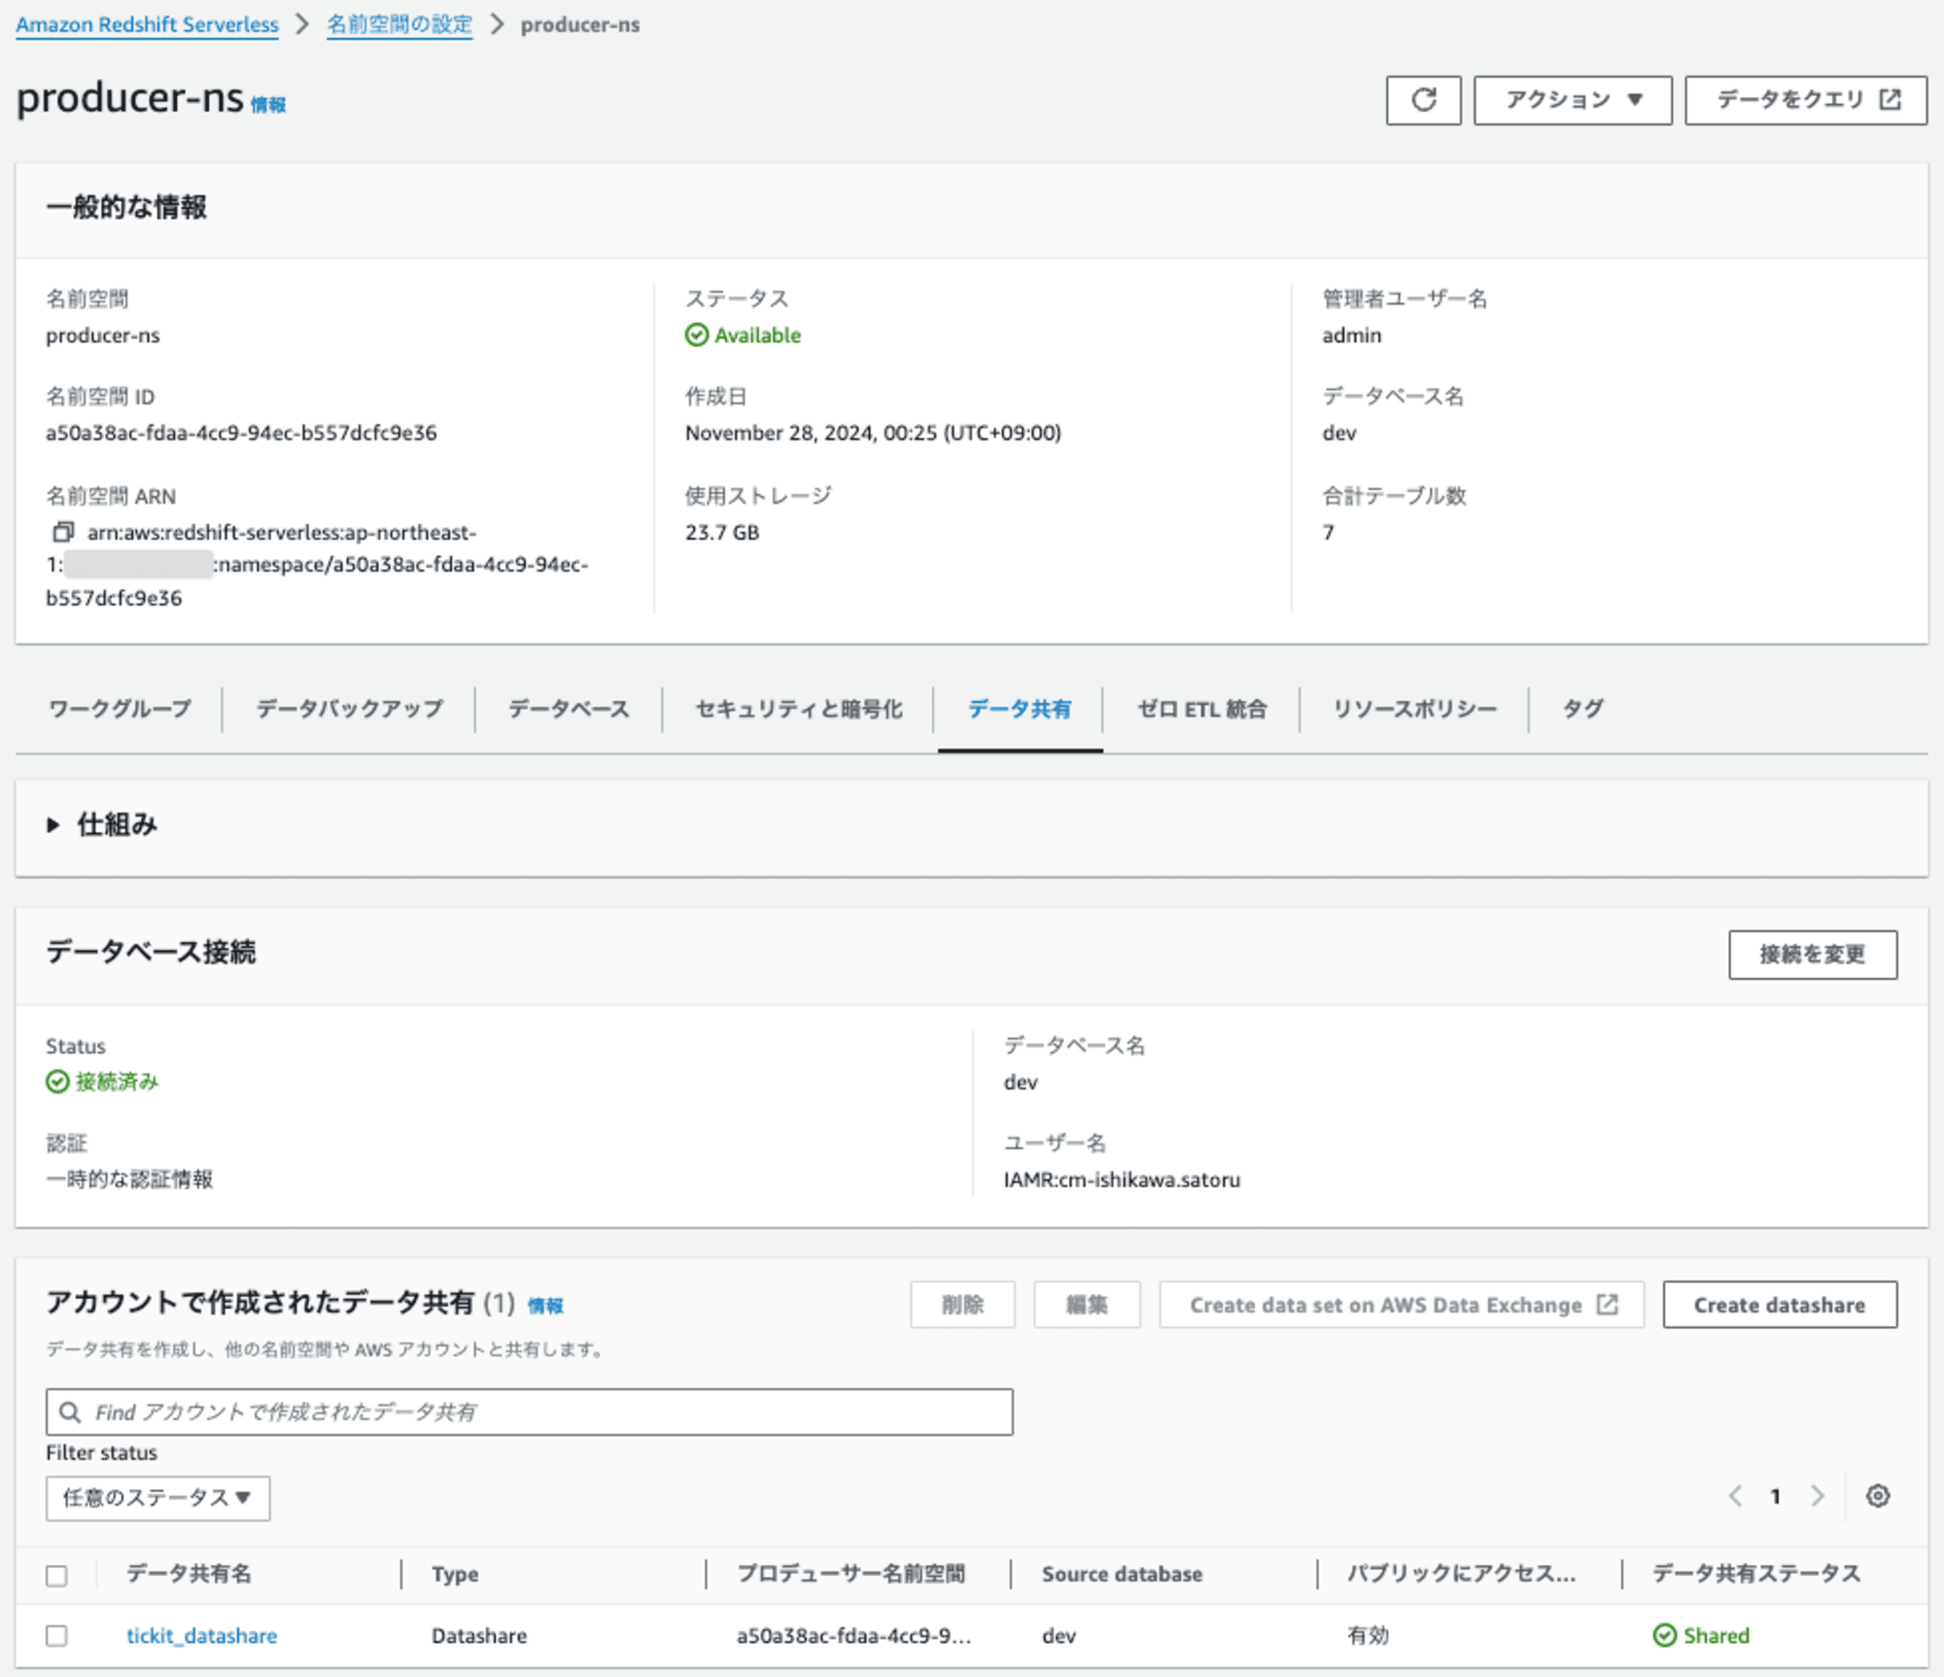Viewport: 1944px width, 1677px height.
Task: Click Create data set on AWS Data Exchange
Action: coord(1401,1305)
